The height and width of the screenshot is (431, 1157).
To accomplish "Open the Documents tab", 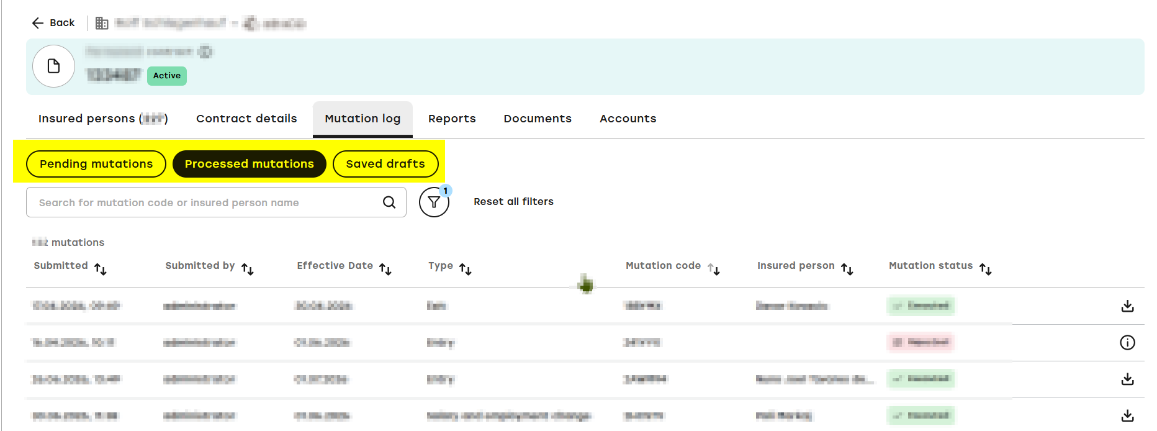I will (x=538, y=119).
